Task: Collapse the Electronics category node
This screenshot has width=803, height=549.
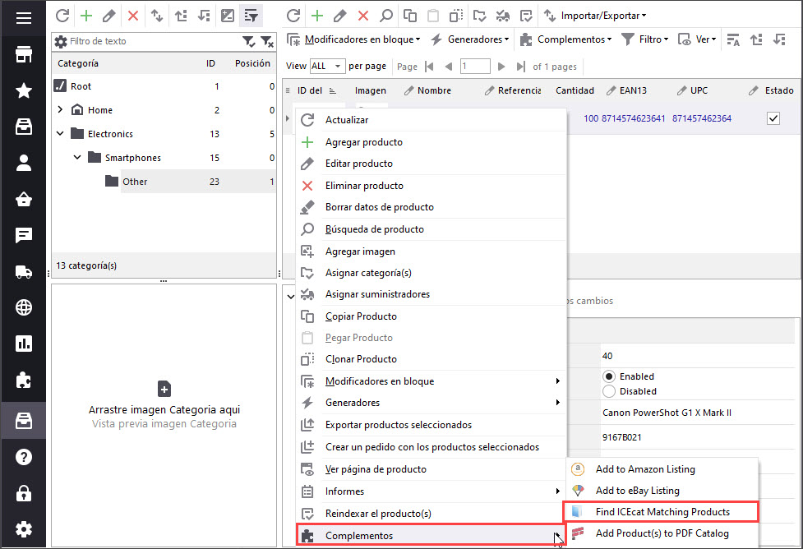Action: tap(60, 134)
